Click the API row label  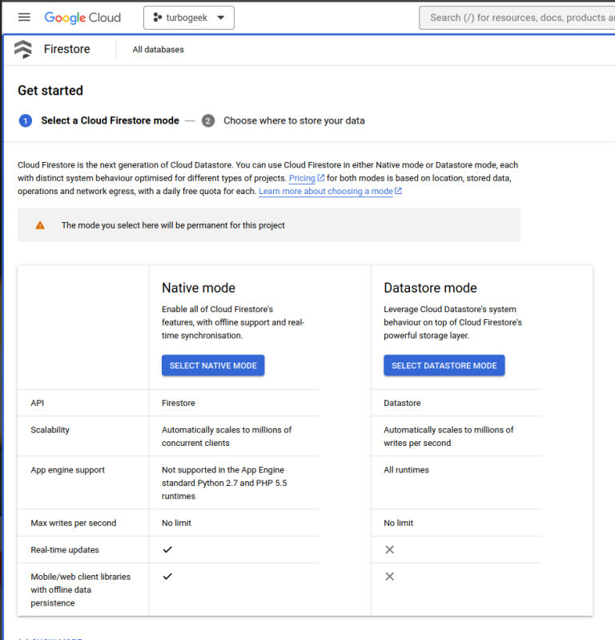tap(37, 403)
